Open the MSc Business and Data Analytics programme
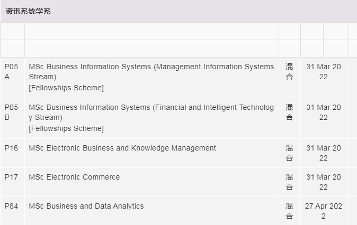 click(86, 206)
